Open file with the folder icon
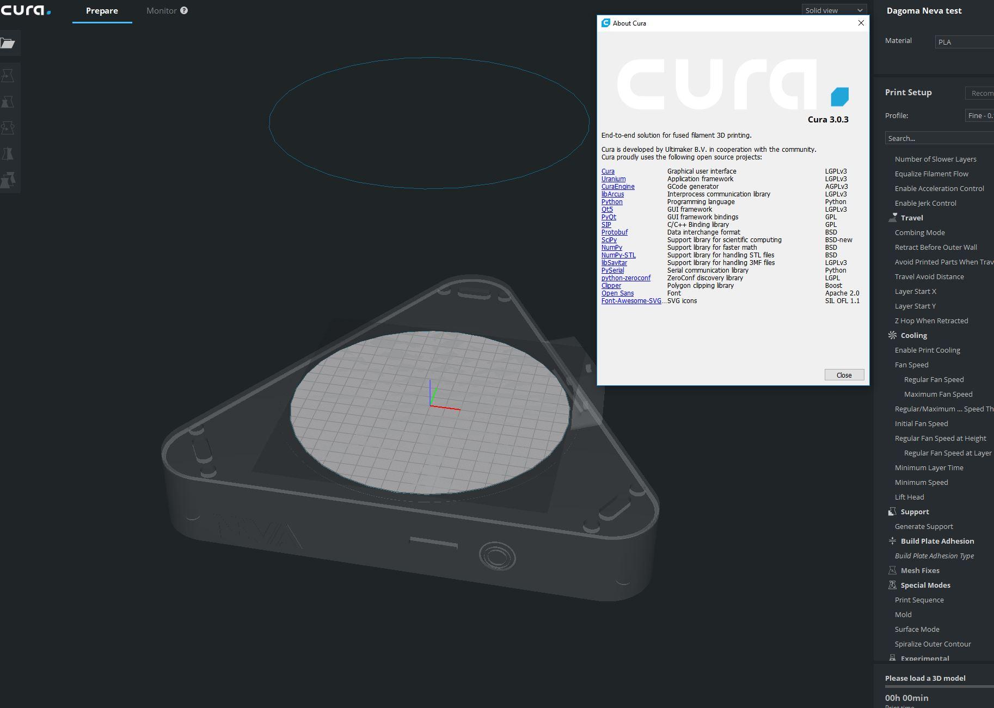The image size is (994, 708). (8, 43)
